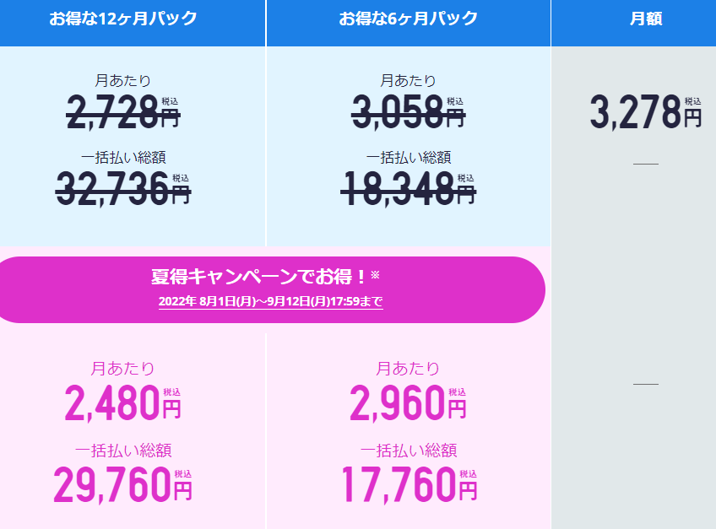Click the 税込 label beside 3,278円

[x=692, y=101]
